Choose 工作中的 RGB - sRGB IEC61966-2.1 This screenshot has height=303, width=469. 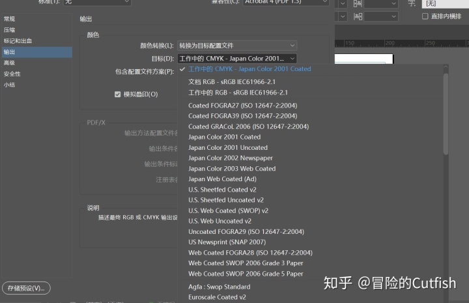pyautogui.click(x=238, y=93)
